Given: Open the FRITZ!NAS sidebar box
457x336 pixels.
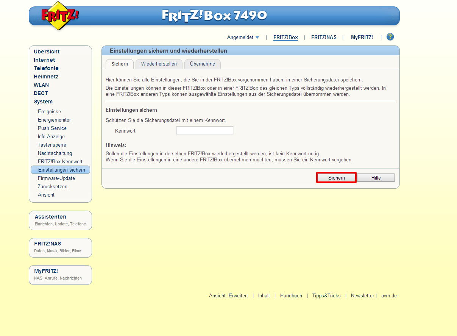Looking at the screenshot, I should (61, 247).
